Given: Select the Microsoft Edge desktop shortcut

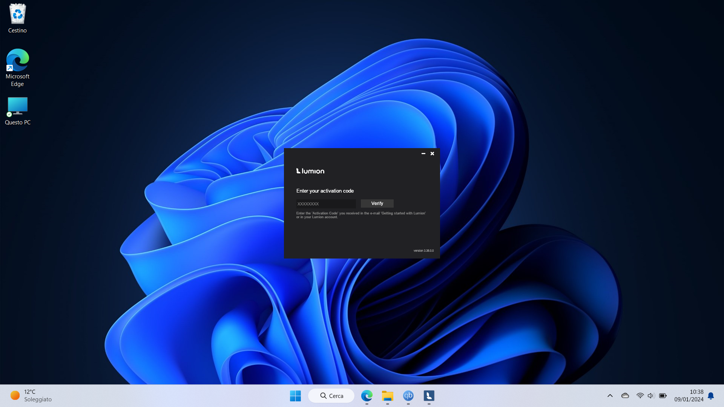Looking at the screenshot, I should (x=17, y=68).
